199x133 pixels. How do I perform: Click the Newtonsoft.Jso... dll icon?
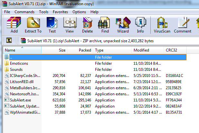[x=7, y=94]
